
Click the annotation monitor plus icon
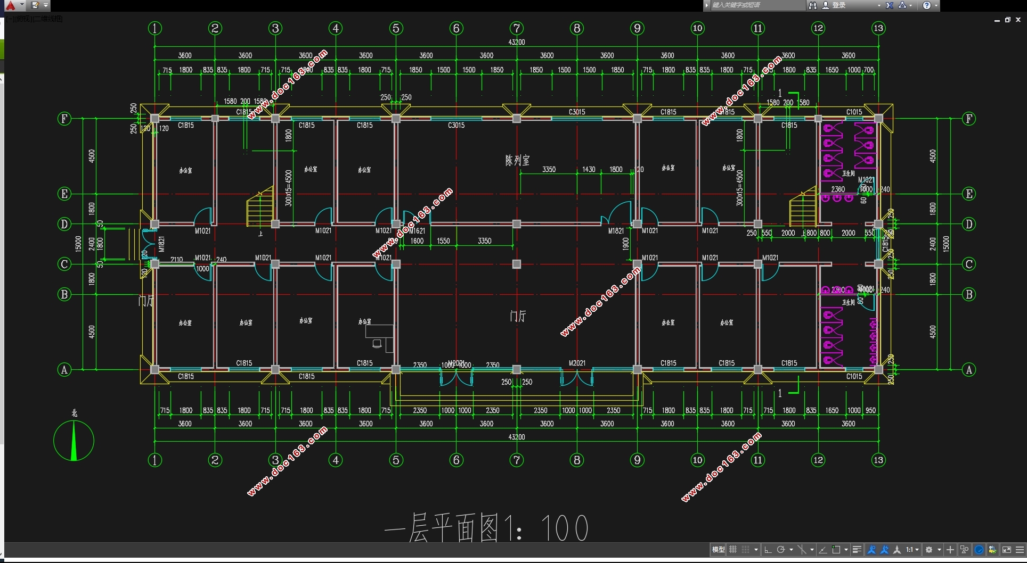(950, 550)
